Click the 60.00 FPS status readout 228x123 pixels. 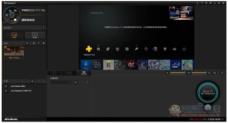[219, 119]
